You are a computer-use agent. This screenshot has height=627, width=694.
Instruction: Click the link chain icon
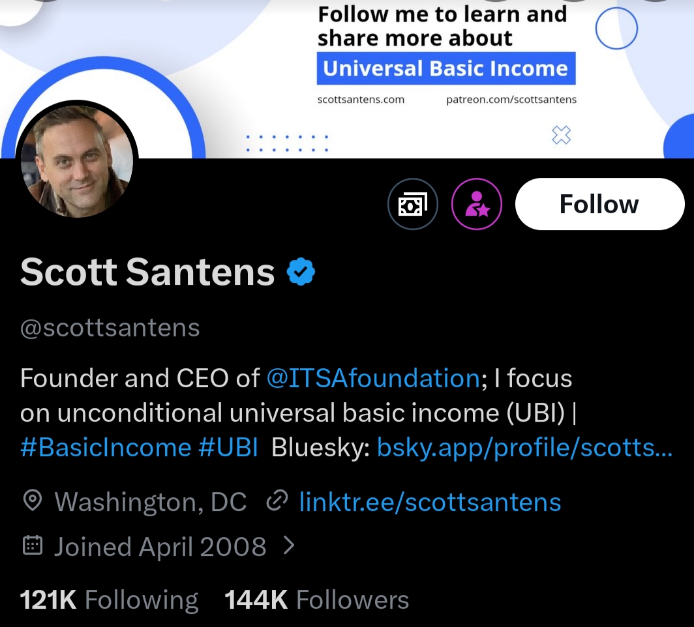pyautogui.click(x=278, y=501)
